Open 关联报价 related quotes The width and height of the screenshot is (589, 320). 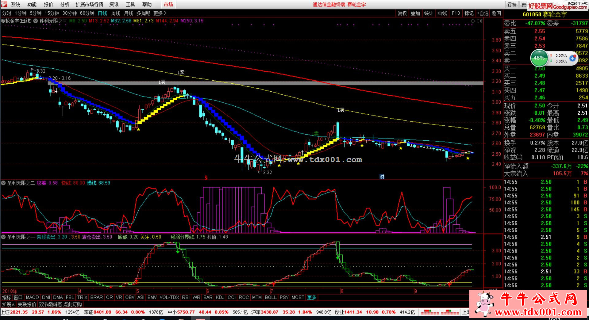[x=27, y=304]
